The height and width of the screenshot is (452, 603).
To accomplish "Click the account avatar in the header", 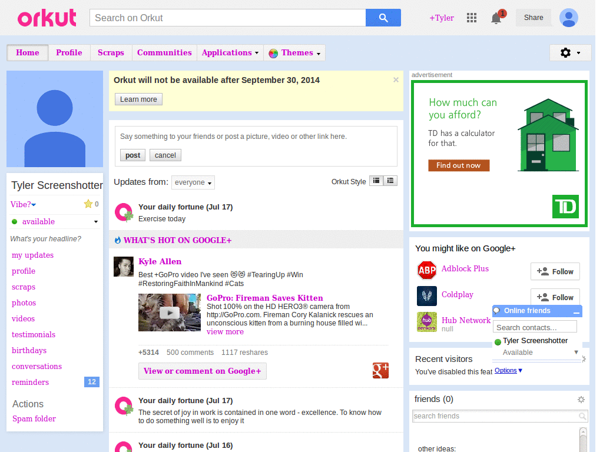I will [x=569, y=18].
